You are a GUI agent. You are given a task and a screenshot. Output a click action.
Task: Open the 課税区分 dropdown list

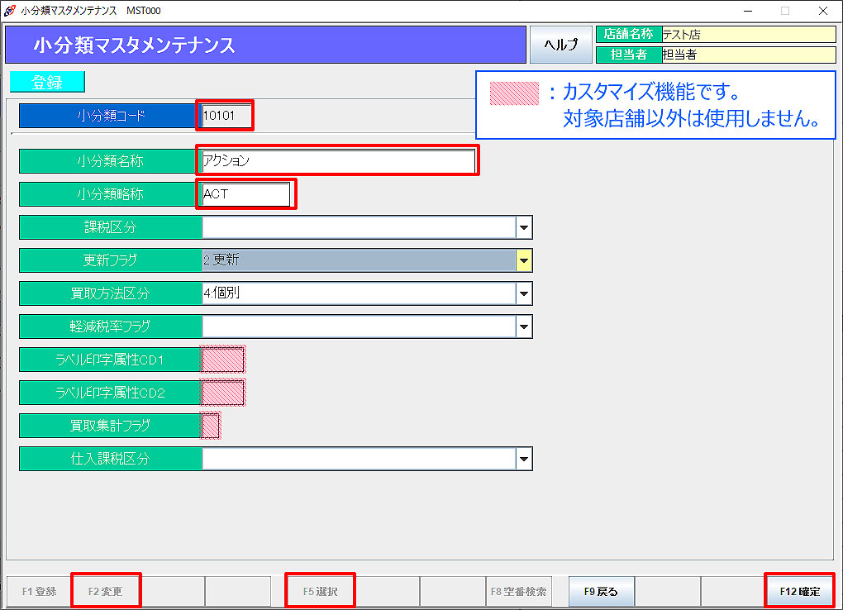coord(524,227)
